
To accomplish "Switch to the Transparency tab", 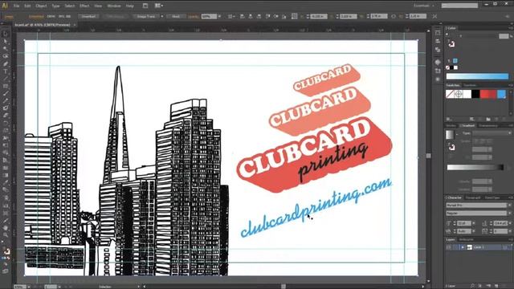I will [488, 125].
